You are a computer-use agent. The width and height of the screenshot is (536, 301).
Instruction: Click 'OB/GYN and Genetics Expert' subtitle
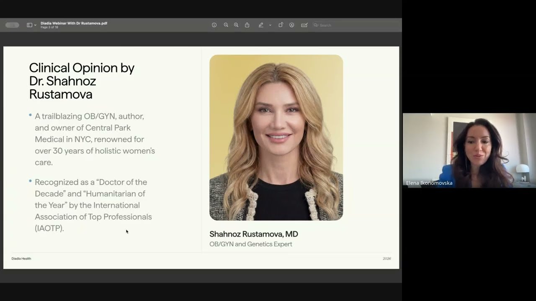tap(251, 244)
